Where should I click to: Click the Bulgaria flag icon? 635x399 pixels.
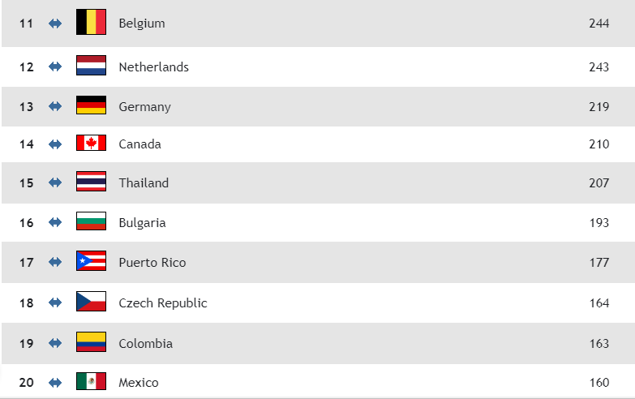[x=91, y=221]
